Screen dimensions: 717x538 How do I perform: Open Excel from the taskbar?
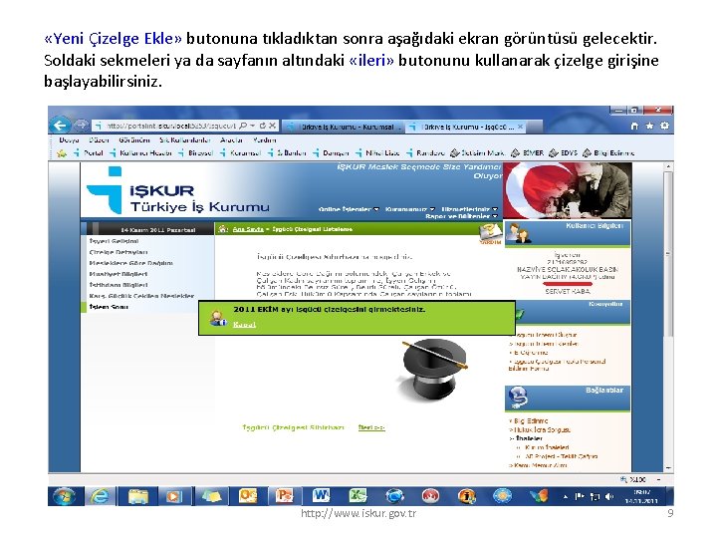pyautogui.click(x=358, y=496)
